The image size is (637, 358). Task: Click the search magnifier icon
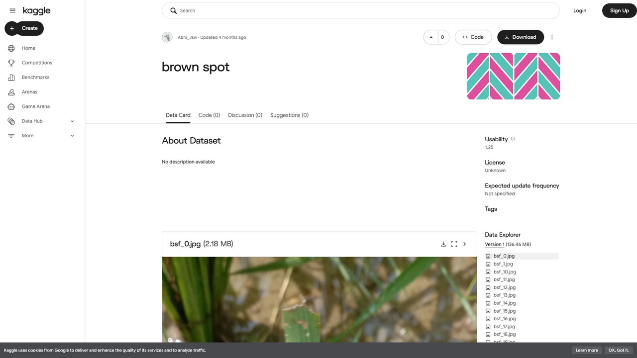pyautogui.click(x=174, y=10)
